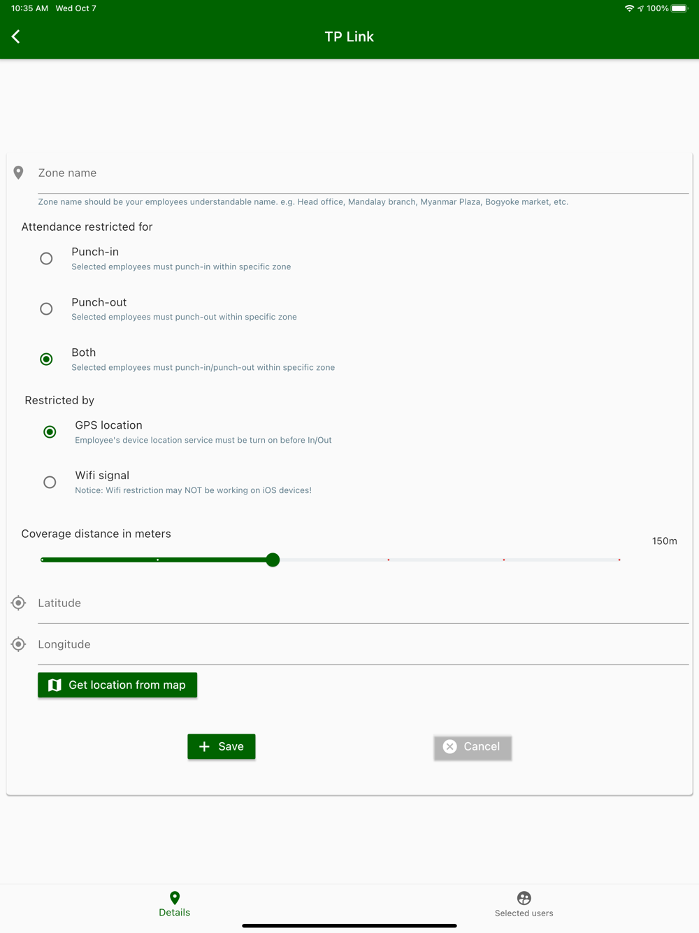Image resolution: width=699 pixels, height=933 pixels.
Task: Select the Punch-in radio button
Action: pyautogui.click(x=46, y=259)
